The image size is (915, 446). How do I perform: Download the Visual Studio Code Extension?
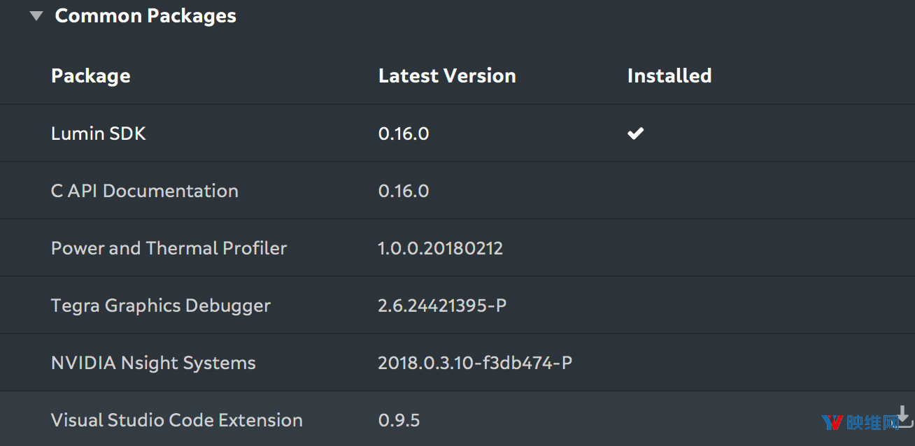pos(904,415)
